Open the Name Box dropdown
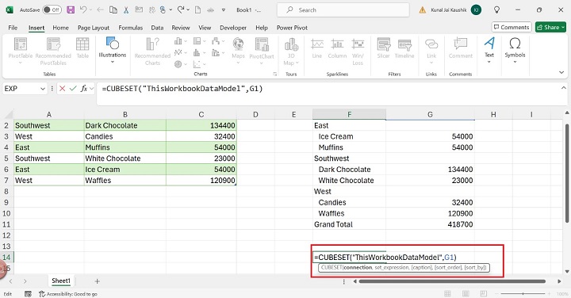 43,89
